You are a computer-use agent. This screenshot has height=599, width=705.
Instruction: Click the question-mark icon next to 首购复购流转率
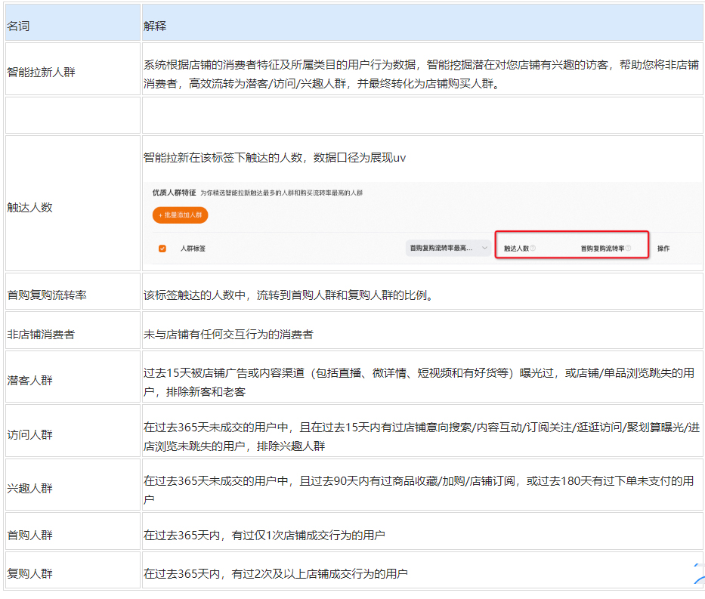[627, 247]
